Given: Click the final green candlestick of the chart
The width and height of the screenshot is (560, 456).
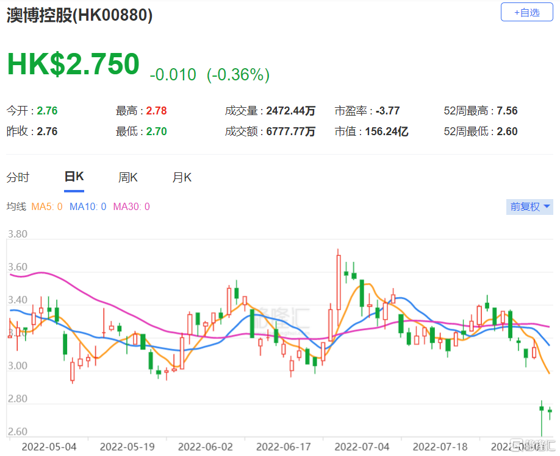Looking at the screenshot, I should click(x=550, y=413).
